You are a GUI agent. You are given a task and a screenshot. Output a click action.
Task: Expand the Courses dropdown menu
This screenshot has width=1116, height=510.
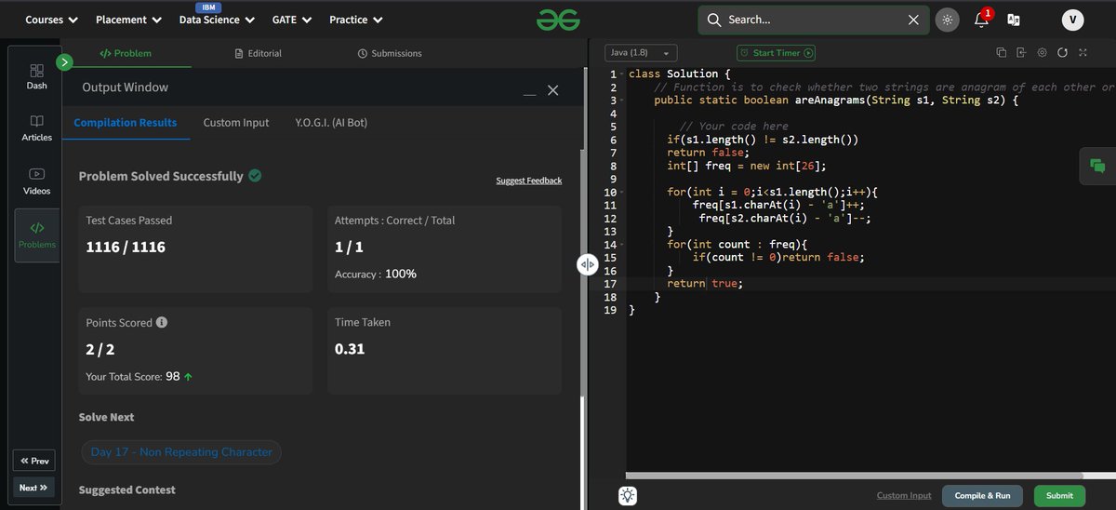pyautogui.click(x=51, y=20)
